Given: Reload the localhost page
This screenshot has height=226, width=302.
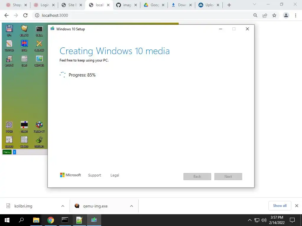Looking at the screenshot, I should 25,15.
